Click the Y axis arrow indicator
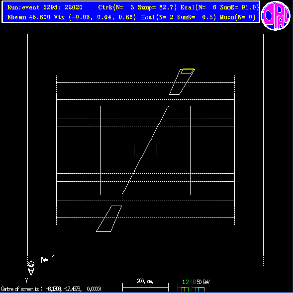293x293 pixels. click(x=31, y=272)
